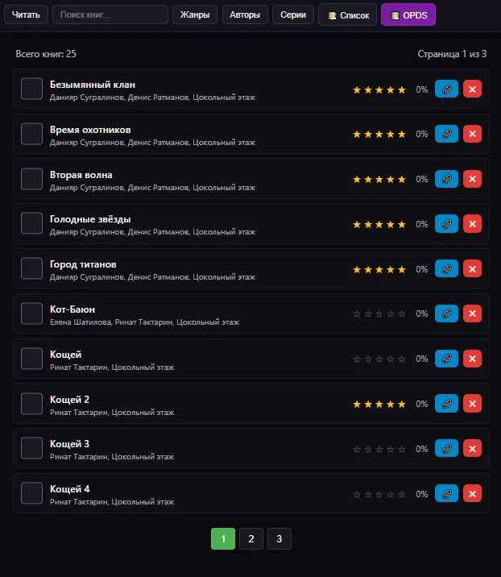Check the box for Голодные звёзды

point(31,223)
